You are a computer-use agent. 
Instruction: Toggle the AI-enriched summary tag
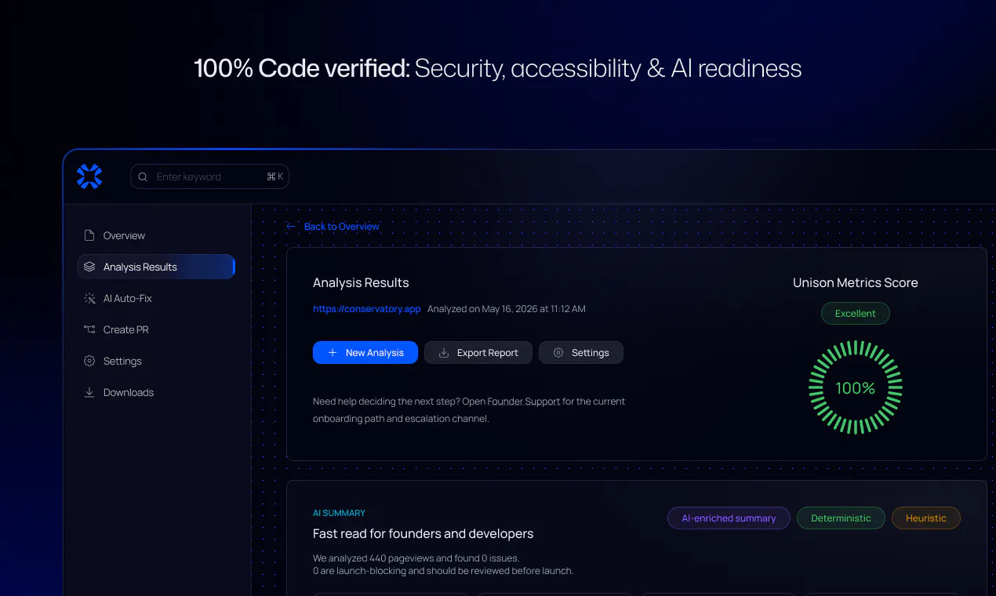pos(729,518)
